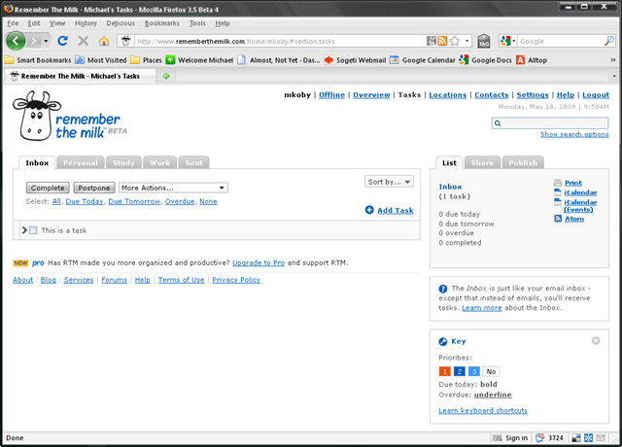This screenshot has height=447, width=622.
Task: Open the 'Sort by...' dropdown
Action: (x=389, y=182)
